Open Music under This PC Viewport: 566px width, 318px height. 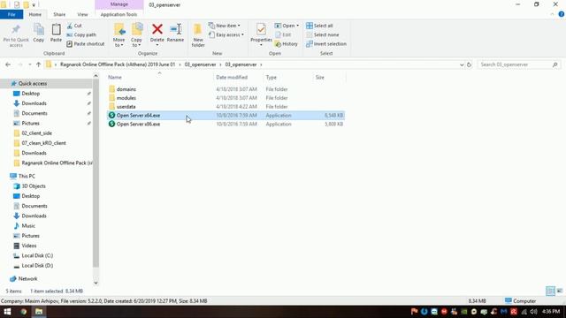[28, 226]
